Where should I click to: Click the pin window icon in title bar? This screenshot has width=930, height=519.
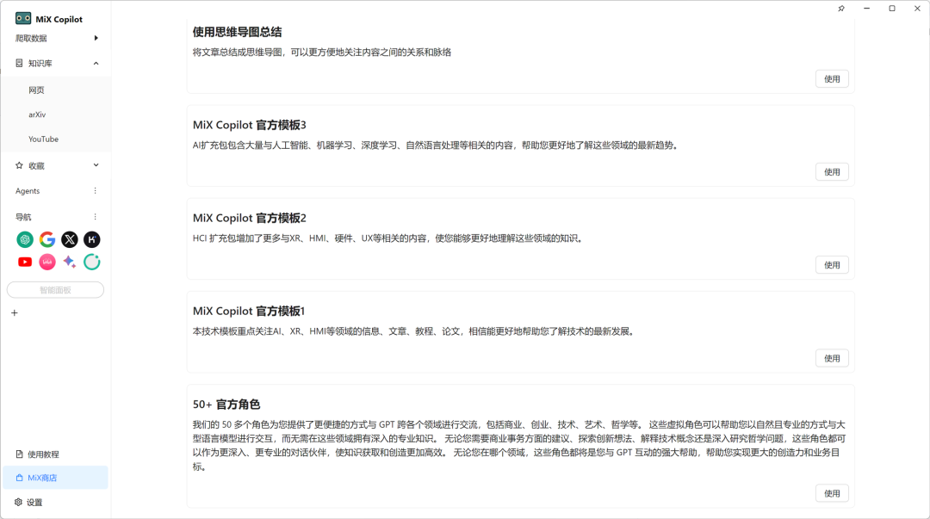tap(841, 9)
